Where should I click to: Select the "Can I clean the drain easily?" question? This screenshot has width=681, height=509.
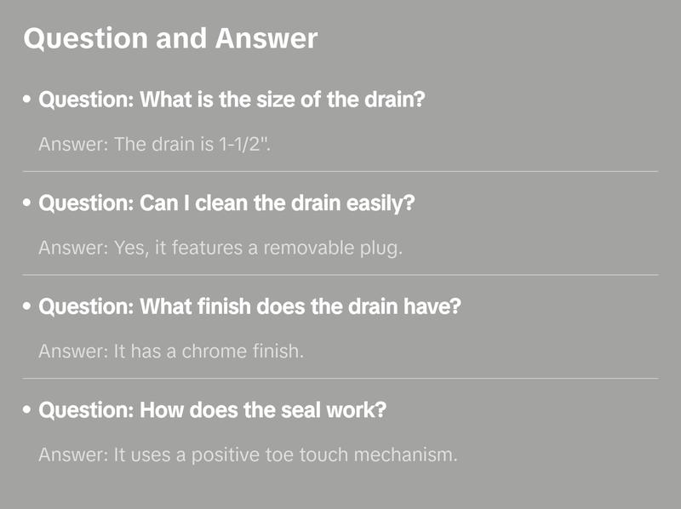pyautogui.click(x=227, y=204)
